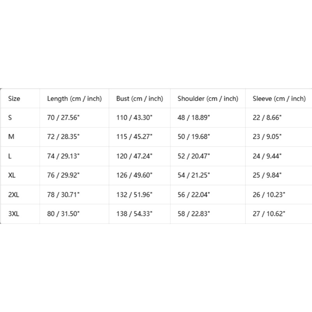
Task: Click the XL size row label
Action: pos(12,175)
